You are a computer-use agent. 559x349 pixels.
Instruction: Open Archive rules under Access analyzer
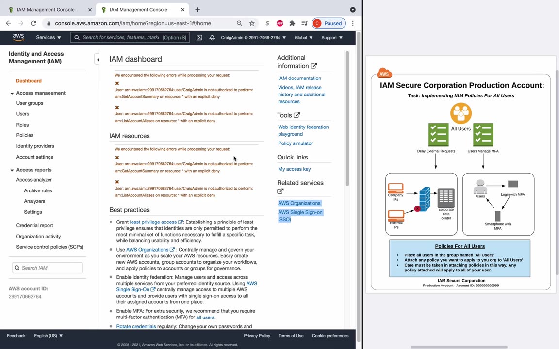[x=38, y=190]
